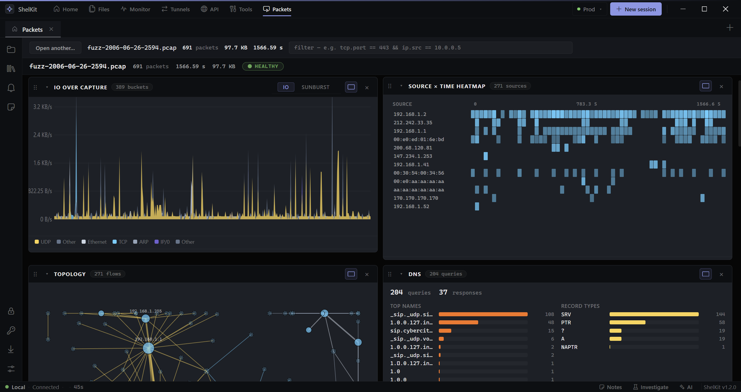Maximize the IO Over Capture panel
The height and width of the screenshot is (392, 741).
coord(351,87)
